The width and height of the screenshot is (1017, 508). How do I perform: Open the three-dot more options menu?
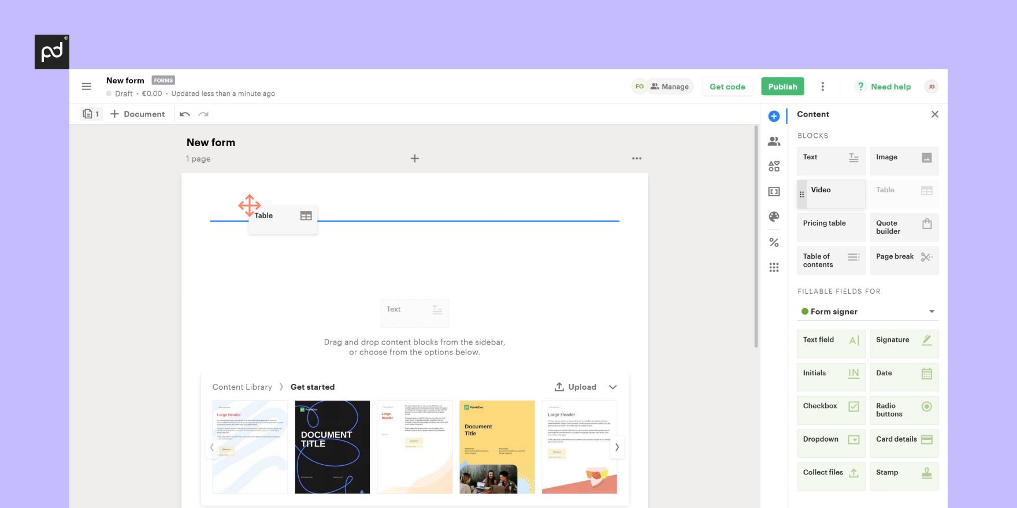(x=823, y=87)
